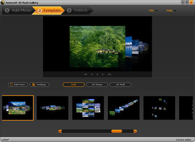
Task: Click the music note icon
Action: coord(11,85)
